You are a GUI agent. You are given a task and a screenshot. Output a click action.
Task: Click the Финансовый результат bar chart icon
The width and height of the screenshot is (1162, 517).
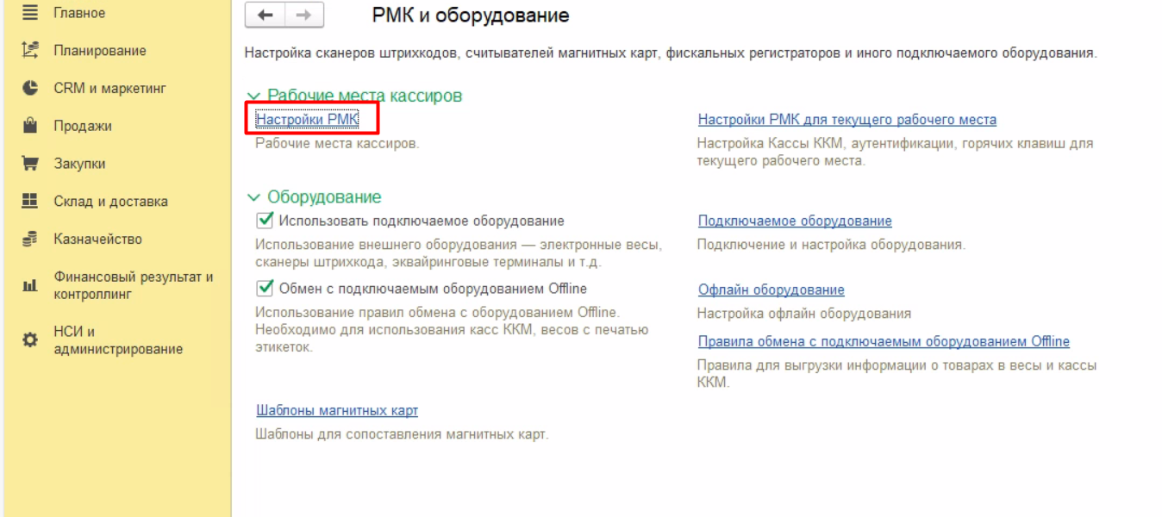point(30,285)
